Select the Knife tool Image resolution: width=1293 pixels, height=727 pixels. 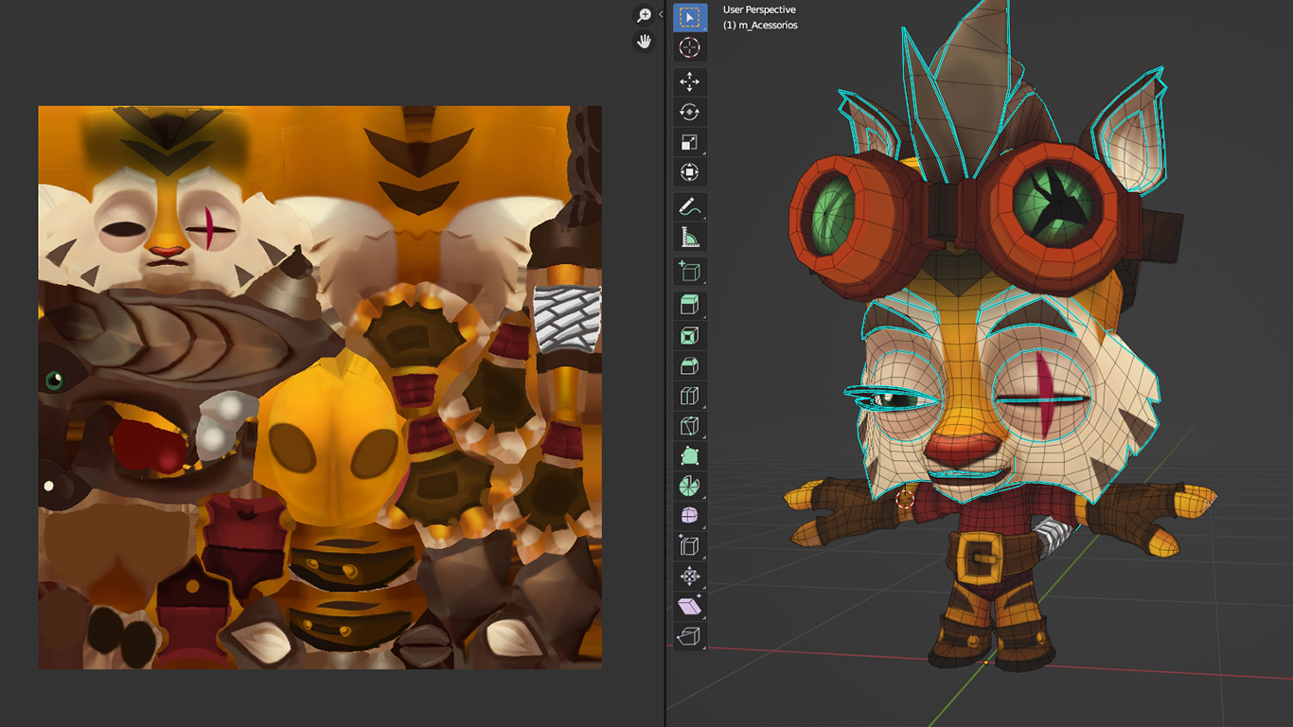click(689, 427)
